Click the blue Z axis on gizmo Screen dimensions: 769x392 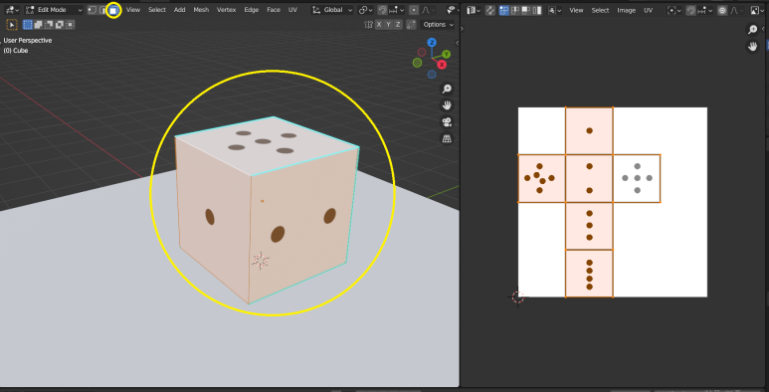432,43
